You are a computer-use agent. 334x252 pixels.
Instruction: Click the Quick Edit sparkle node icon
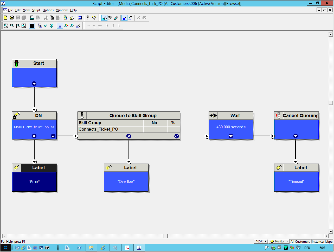[78, 26]
